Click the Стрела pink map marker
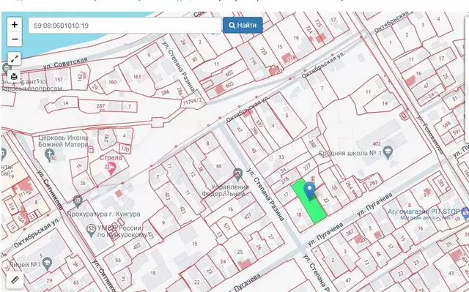This screenshot has width=469, height=292. 111,168
